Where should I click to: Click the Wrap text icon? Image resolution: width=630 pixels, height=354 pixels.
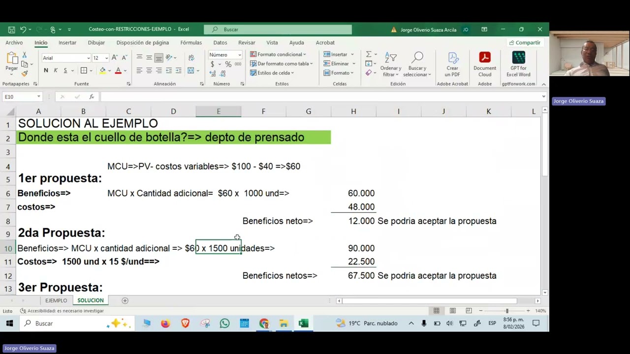[x=190, y=58]
